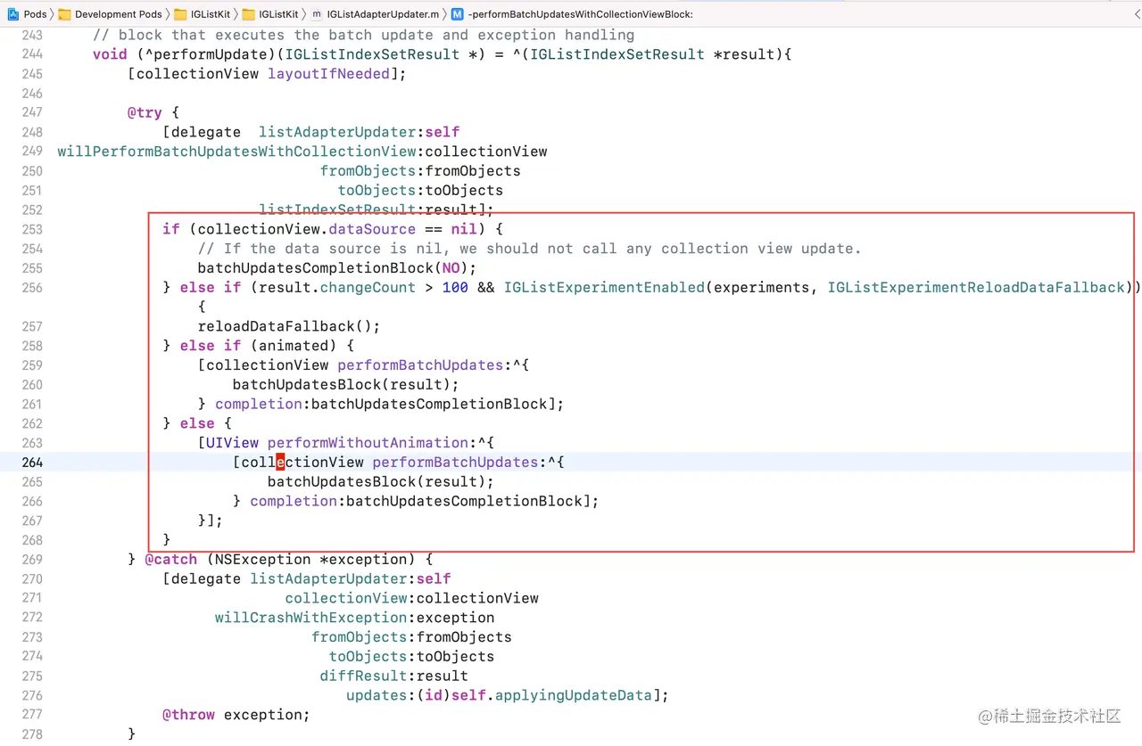This screenshot has width=1142, height=746.
Task: Click line number 247 in the gutter
Action: (32, 112)
